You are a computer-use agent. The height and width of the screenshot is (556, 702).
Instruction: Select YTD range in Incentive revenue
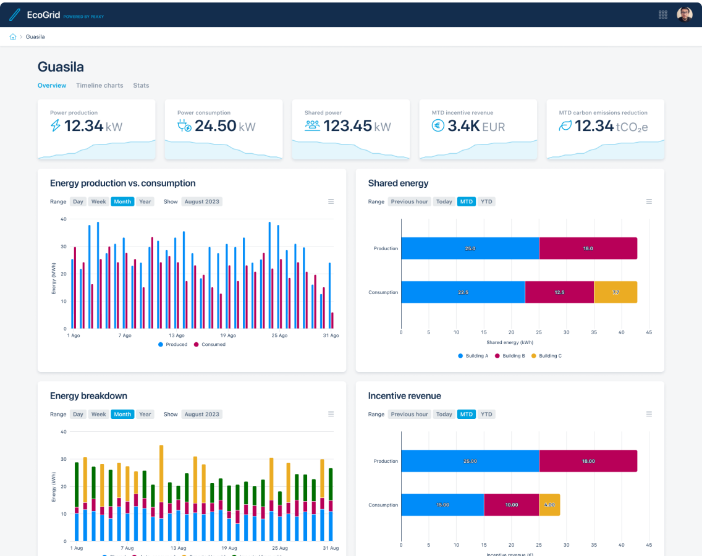click(486, 414)
